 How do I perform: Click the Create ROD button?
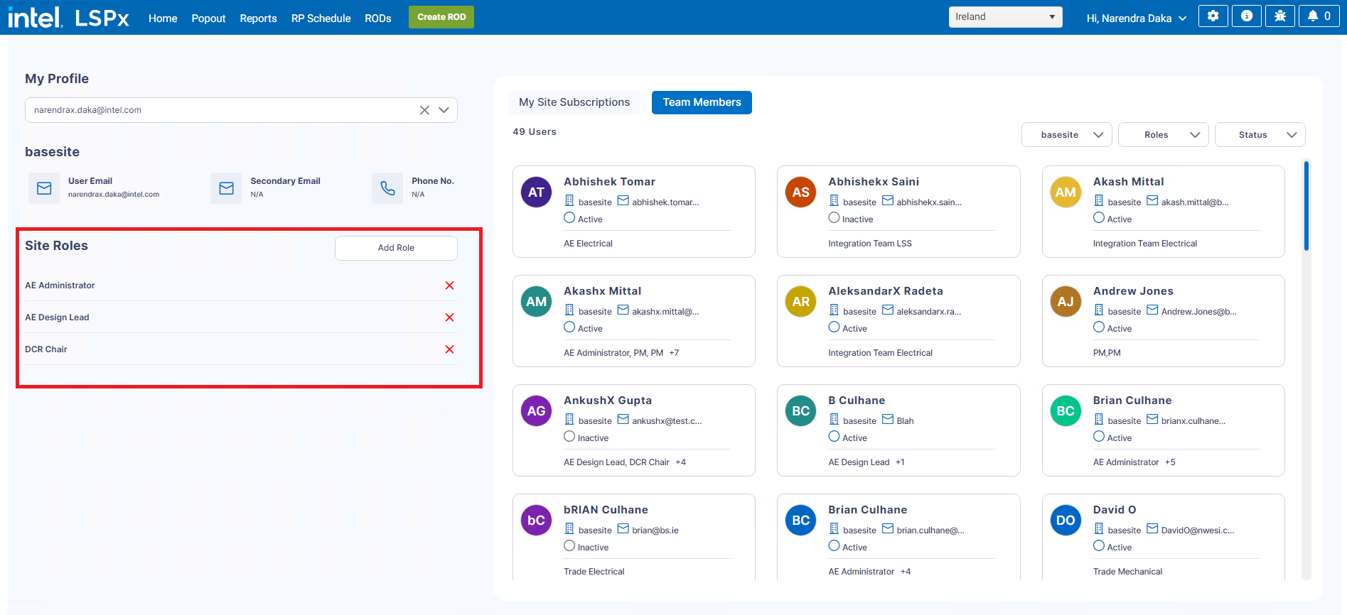point(441,17)
